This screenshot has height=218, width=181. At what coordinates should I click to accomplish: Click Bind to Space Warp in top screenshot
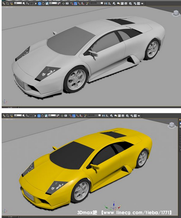click(x=11, y=3)
